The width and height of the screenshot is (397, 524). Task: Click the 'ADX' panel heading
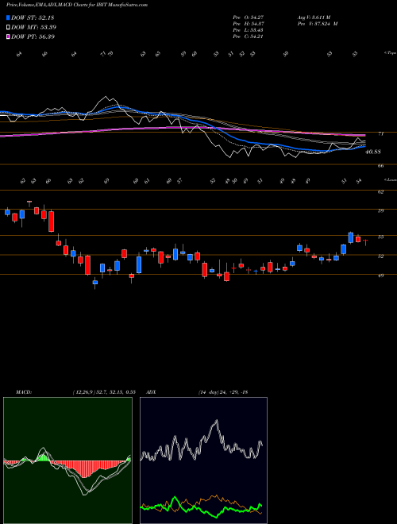(152, 392)
